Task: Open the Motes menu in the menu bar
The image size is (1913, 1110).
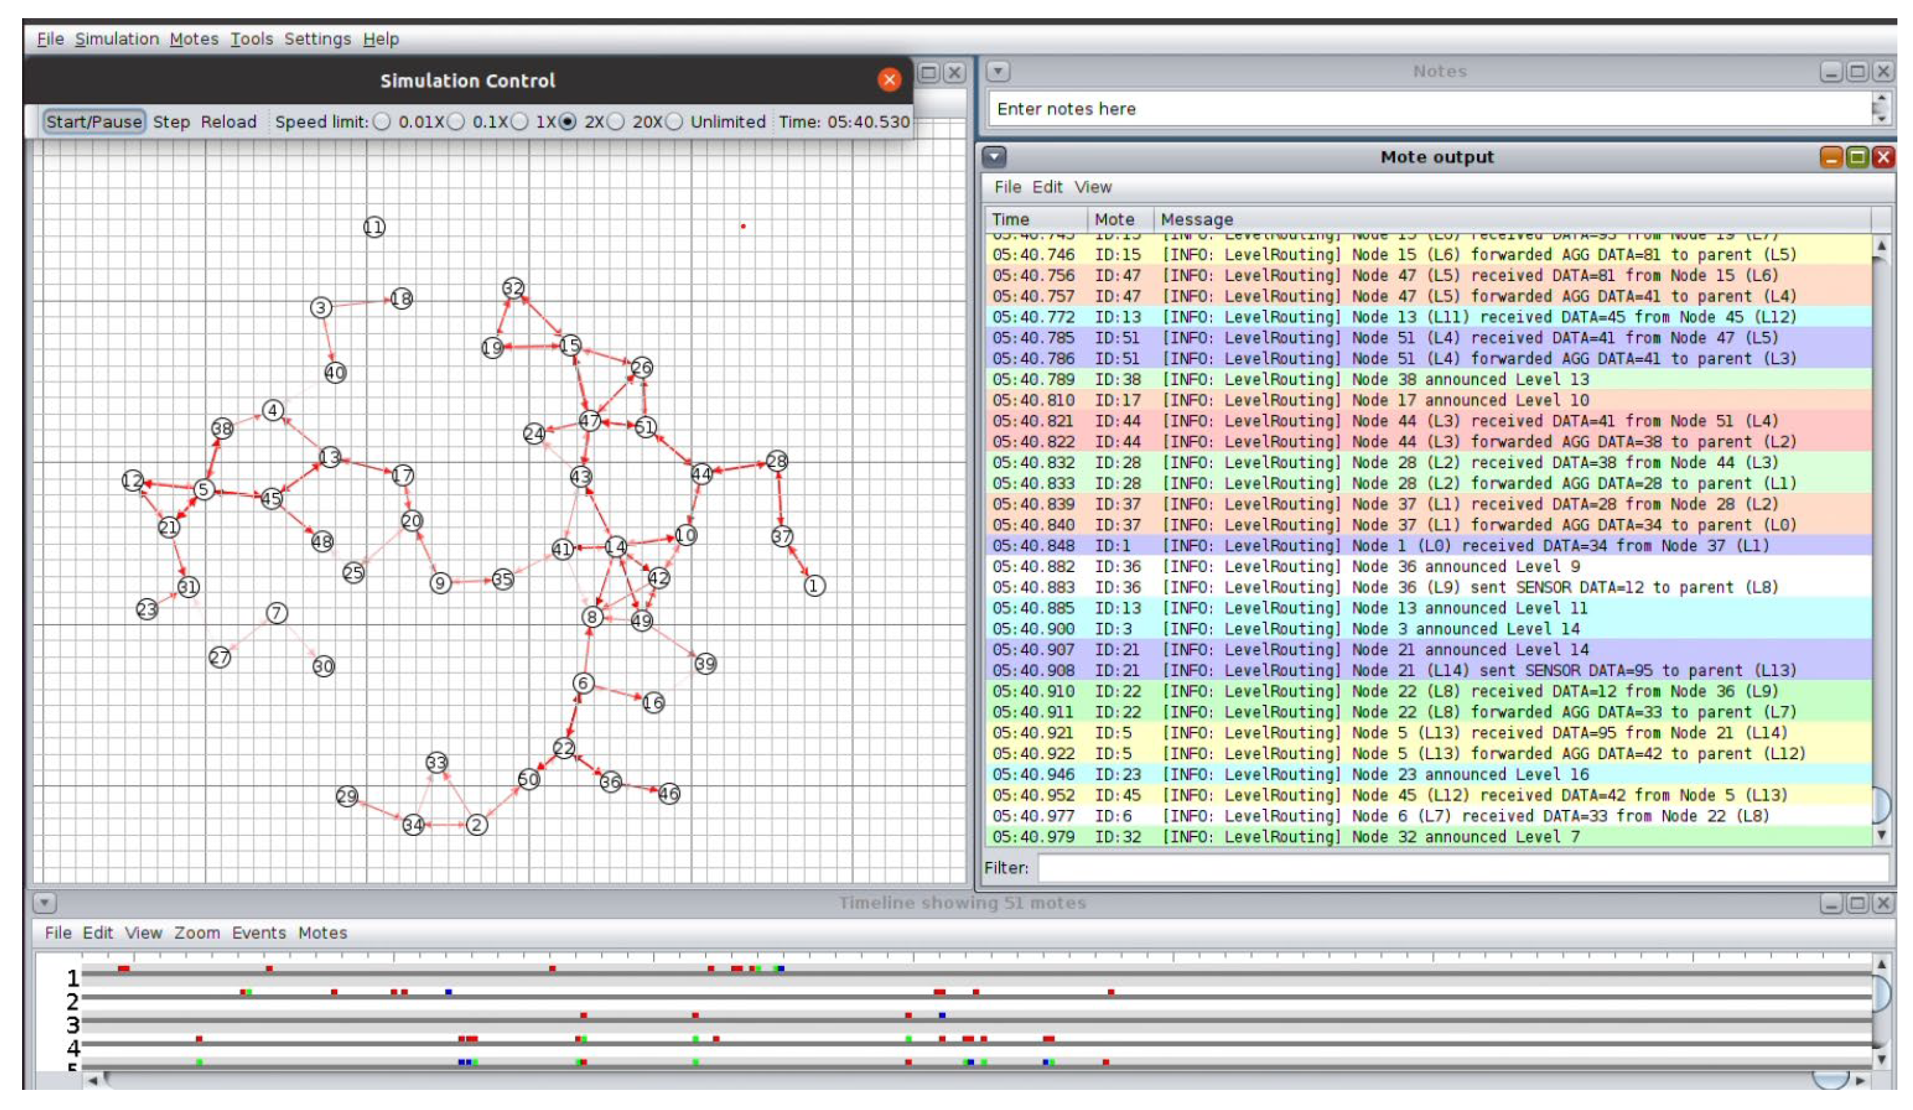Action: click(x=194, y=39)
